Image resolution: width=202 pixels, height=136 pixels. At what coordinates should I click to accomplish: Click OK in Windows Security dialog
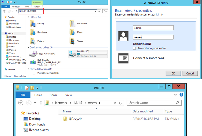tap(173, 73)
